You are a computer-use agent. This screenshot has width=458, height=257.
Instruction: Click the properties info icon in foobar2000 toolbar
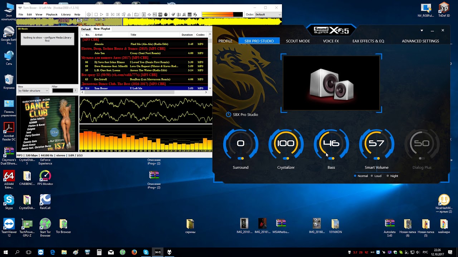144,15
